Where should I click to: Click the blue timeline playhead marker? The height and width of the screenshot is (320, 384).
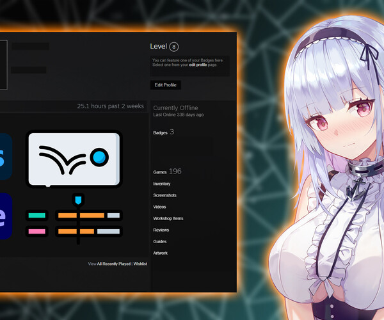[78, 200]
